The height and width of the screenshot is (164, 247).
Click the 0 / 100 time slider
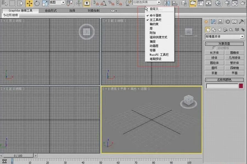18,156
